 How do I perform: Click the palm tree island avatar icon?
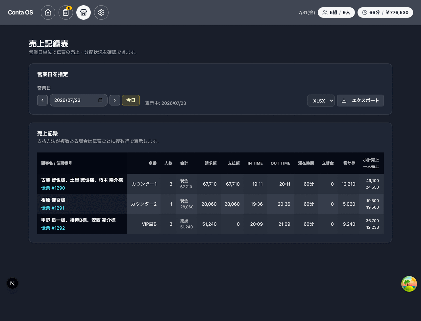coord(409,284)
